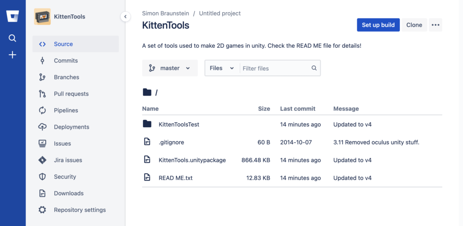Screen dimensions: 463x226
Task: Open the Files type dropdown
Action: [222, 68]
